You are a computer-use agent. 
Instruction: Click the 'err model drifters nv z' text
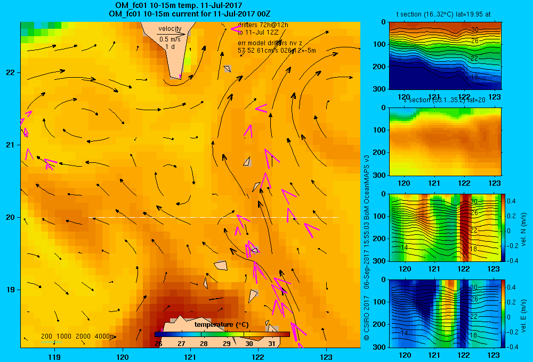coord(270,43)
